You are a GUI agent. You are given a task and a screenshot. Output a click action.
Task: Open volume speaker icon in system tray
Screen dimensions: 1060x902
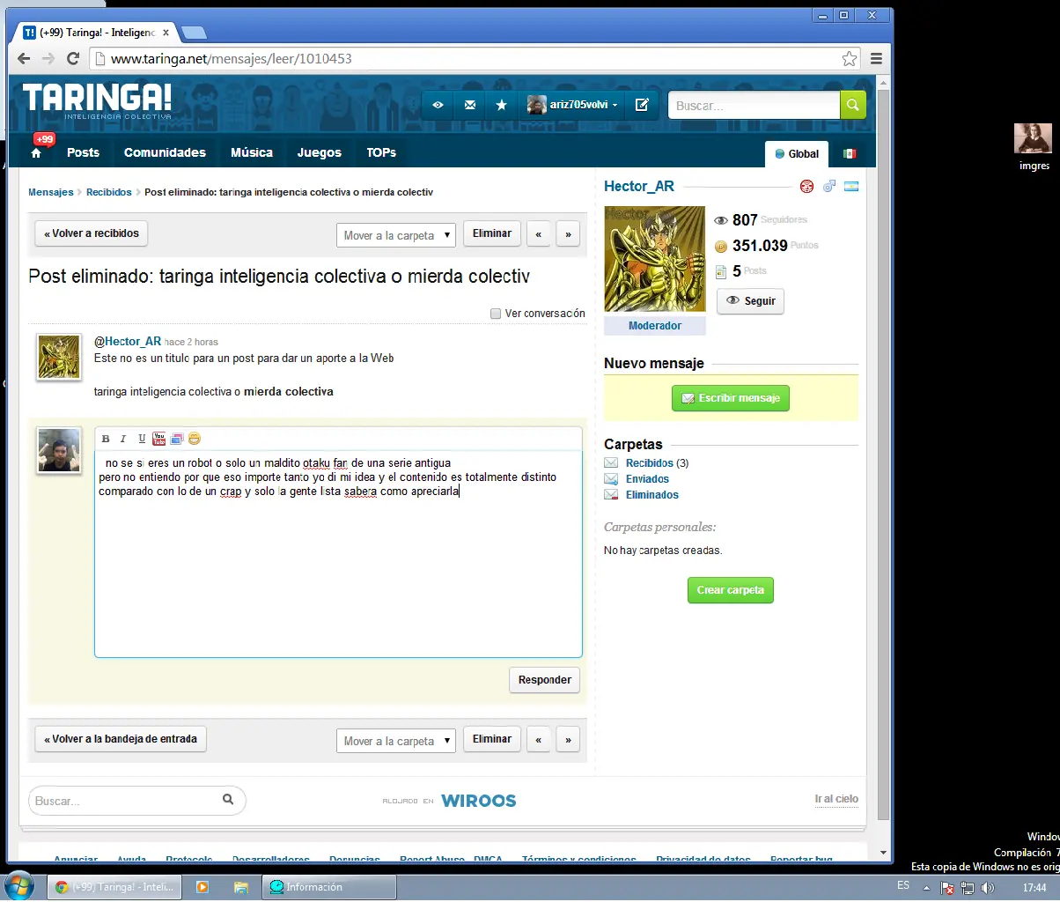pyautogui.click(x=987, y=887)
